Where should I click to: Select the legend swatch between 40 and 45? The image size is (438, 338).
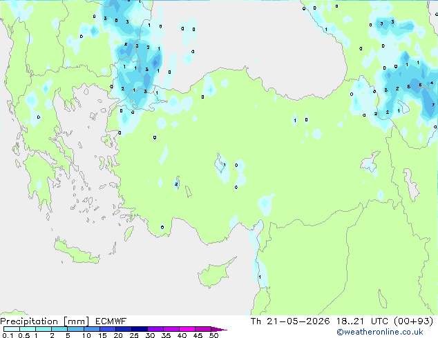pyautogui.click(x=187, y=329)
